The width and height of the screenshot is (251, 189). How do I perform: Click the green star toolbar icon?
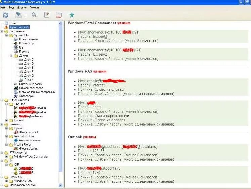click(72, 15)
